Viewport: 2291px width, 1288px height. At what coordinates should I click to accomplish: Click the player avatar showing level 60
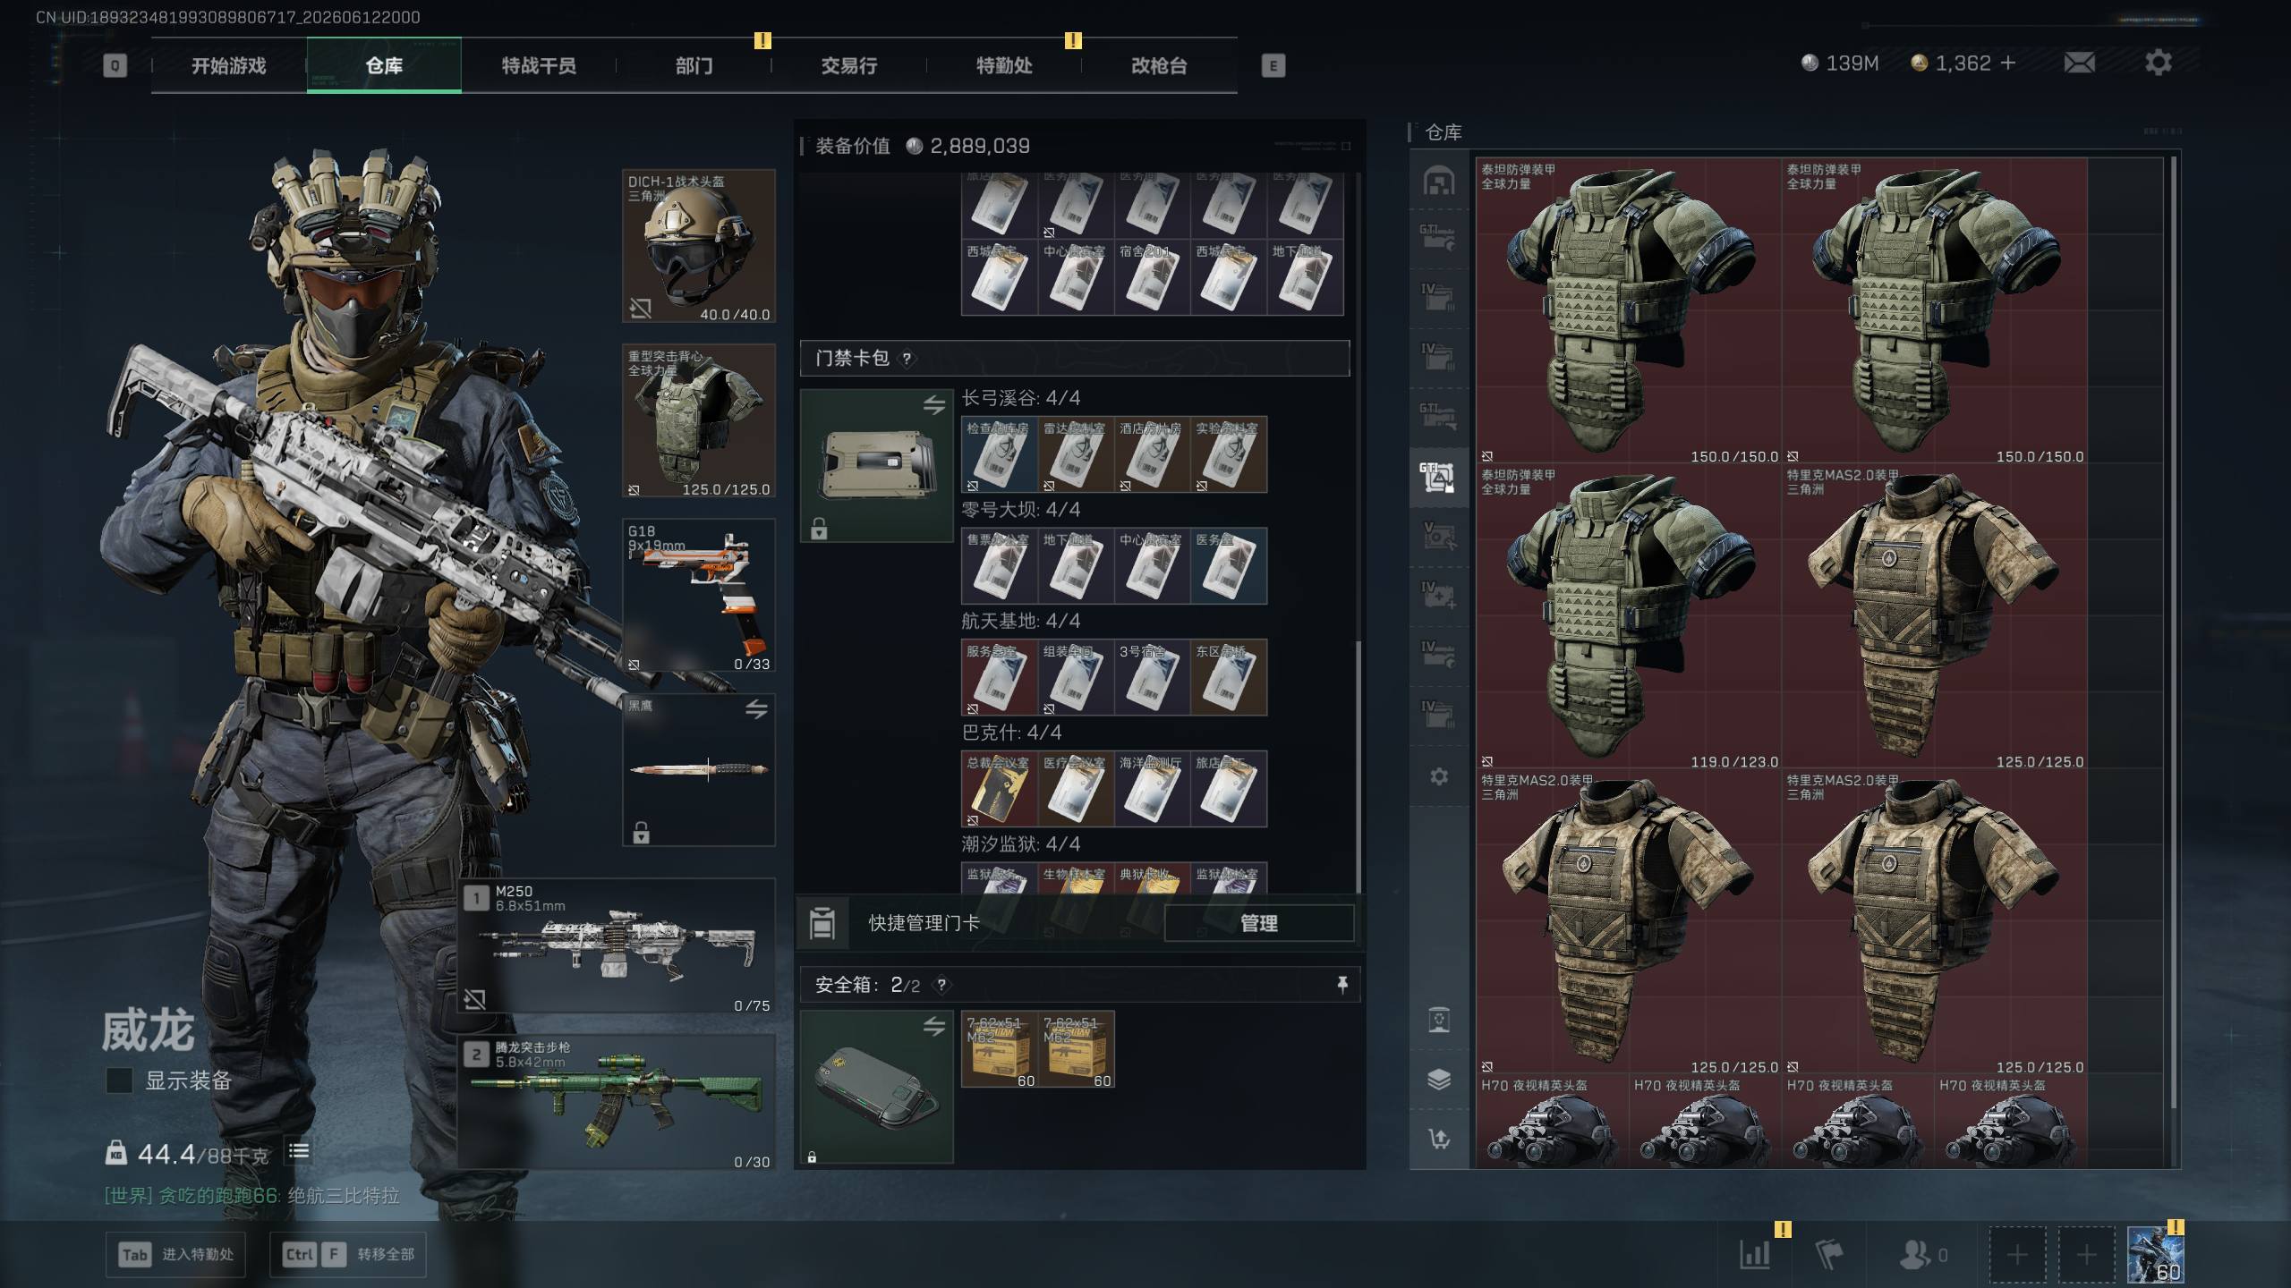coord(2156,1255)
